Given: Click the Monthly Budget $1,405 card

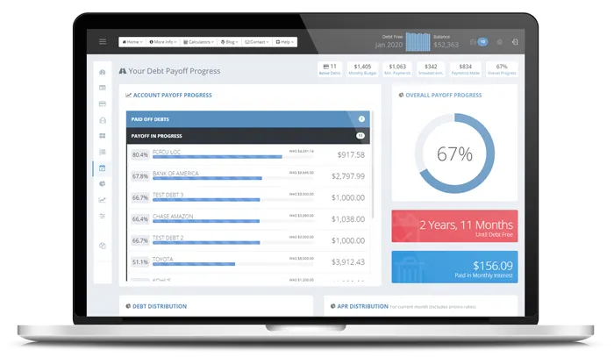Looking at the screenshot, I should point(362,69).
